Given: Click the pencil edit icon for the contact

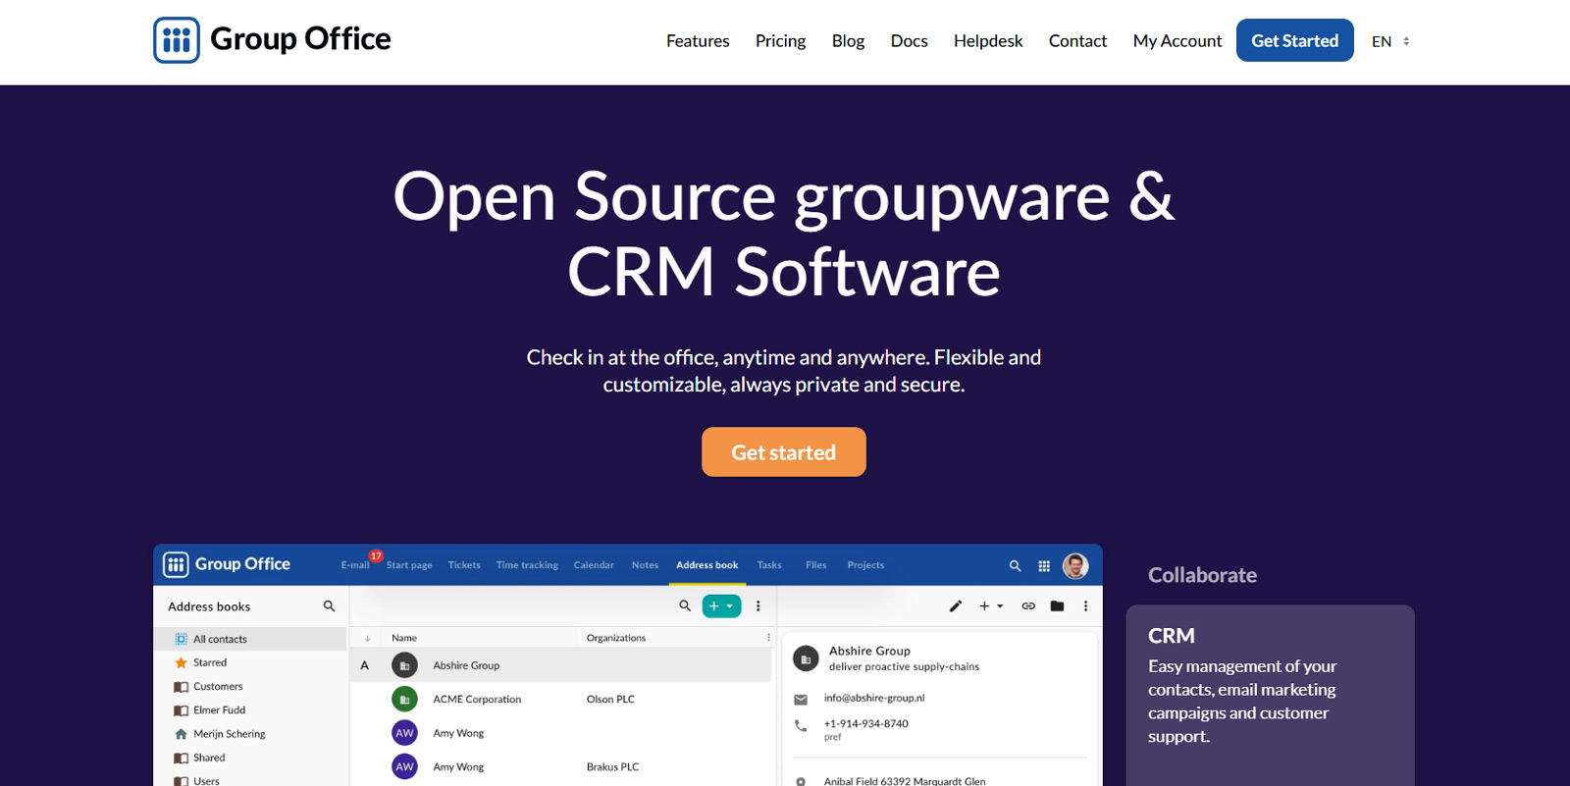Looking at the screenshot, I should 955,606.
